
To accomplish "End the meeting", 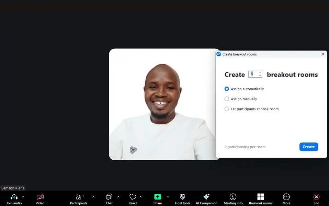I will pos(316,197).
